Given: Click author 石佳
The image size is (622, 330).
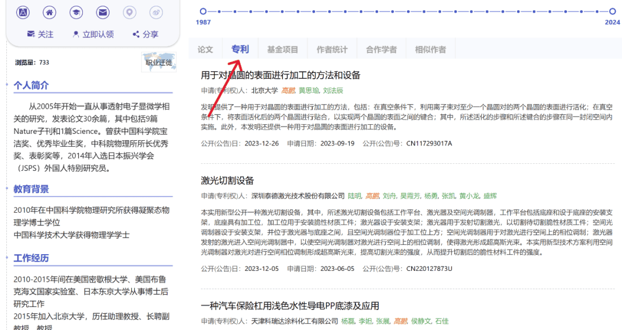Looking at the screenshot, I should tap(442, 321).
